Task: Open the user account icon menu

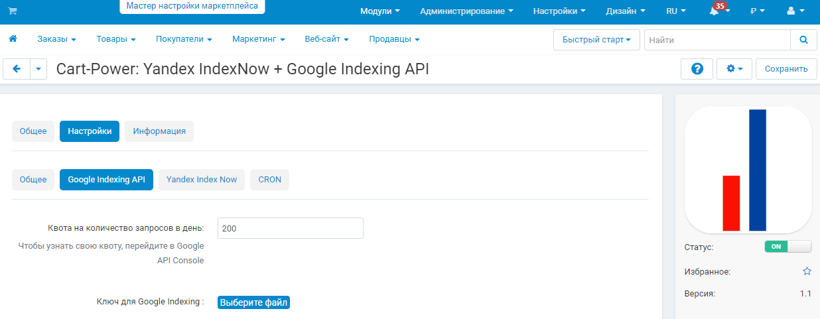Action: pos(795,11)
